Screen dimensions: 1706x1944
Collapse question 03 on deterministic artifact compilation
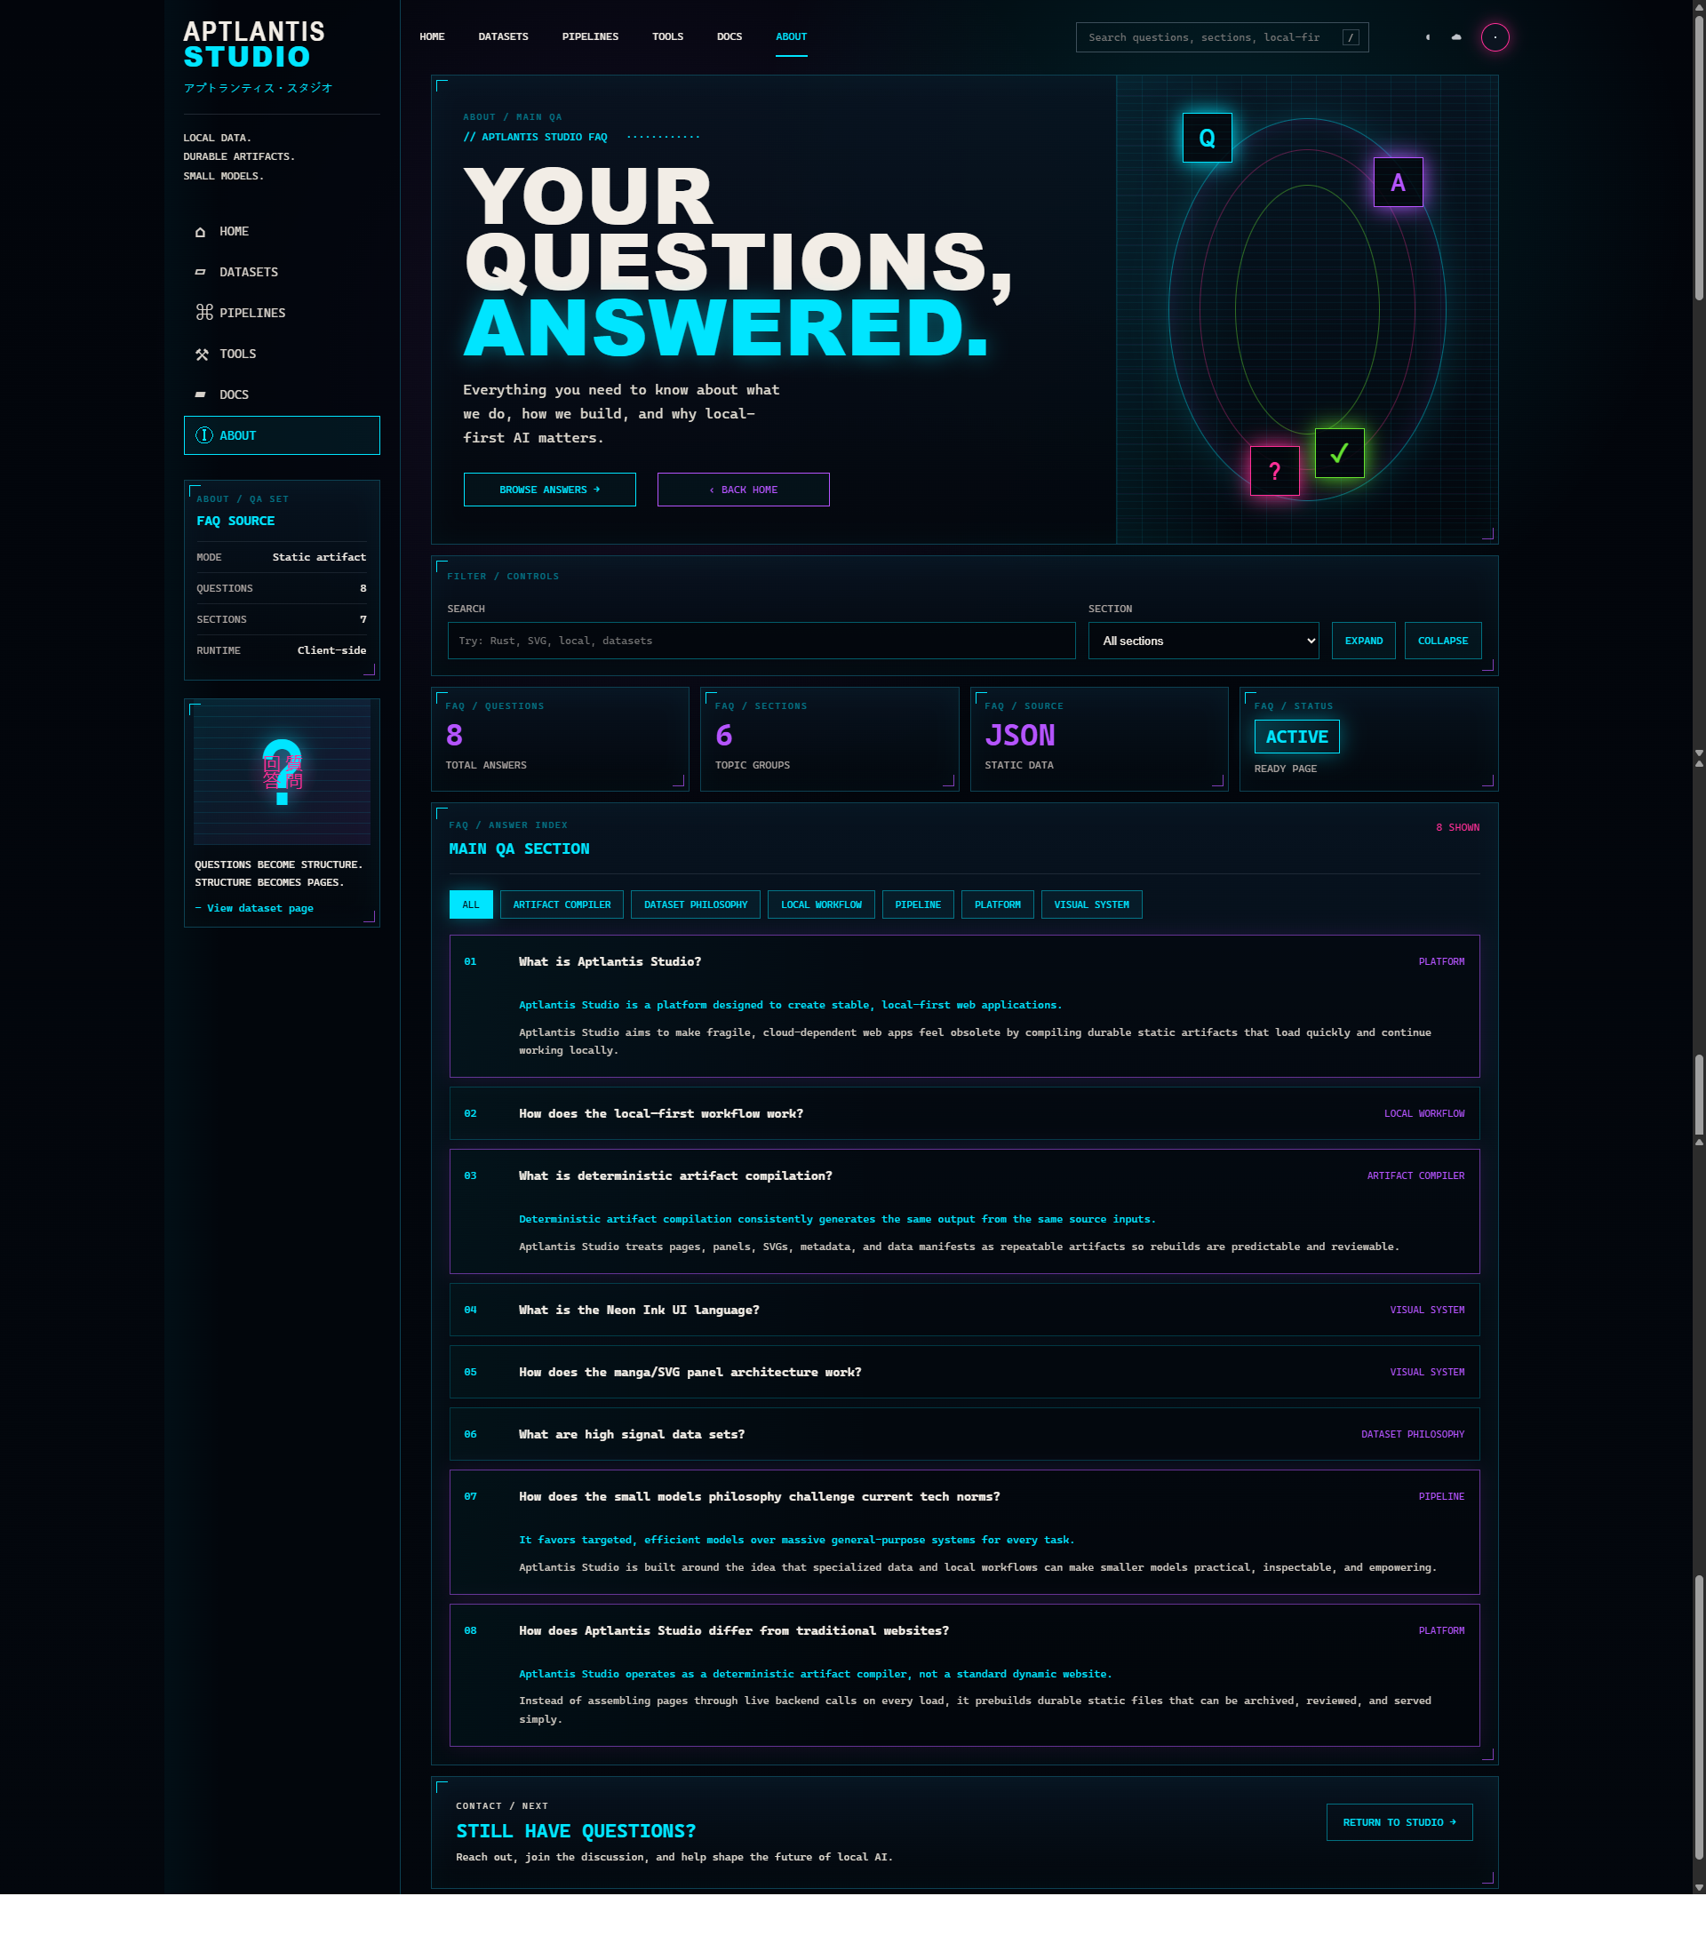click(x=964, y=1176)
